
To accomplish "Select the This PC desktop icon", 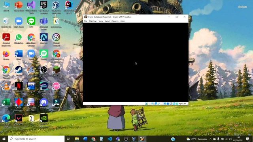I will pyautogui.click(x=6, y=7).
